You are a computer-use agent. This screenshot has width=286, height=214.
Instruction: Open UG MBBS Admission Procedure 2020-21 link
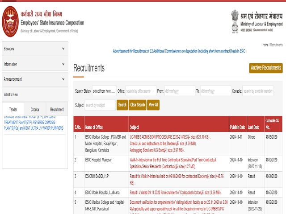[159, 137]
